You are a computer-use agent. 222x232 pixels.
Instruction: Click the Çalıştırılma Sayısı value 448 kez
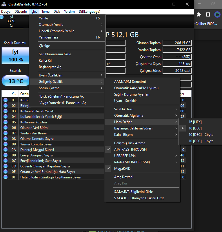(177, 64)
